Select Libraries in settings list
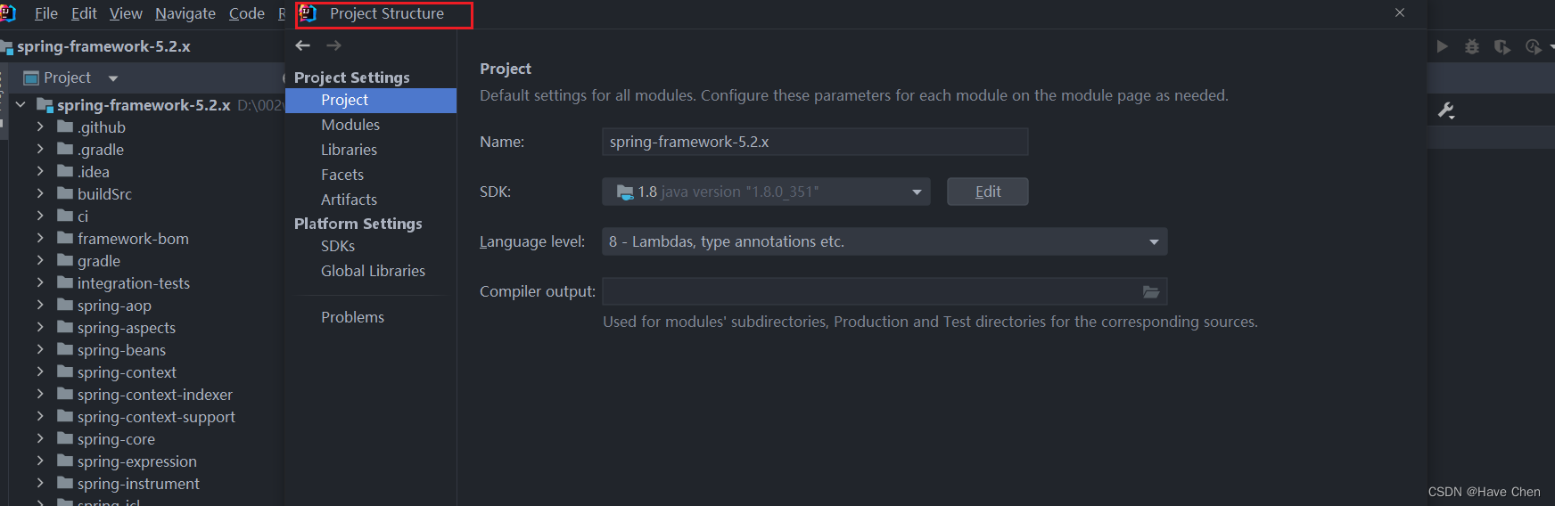1555x506 pixels. tap(371, 150)
